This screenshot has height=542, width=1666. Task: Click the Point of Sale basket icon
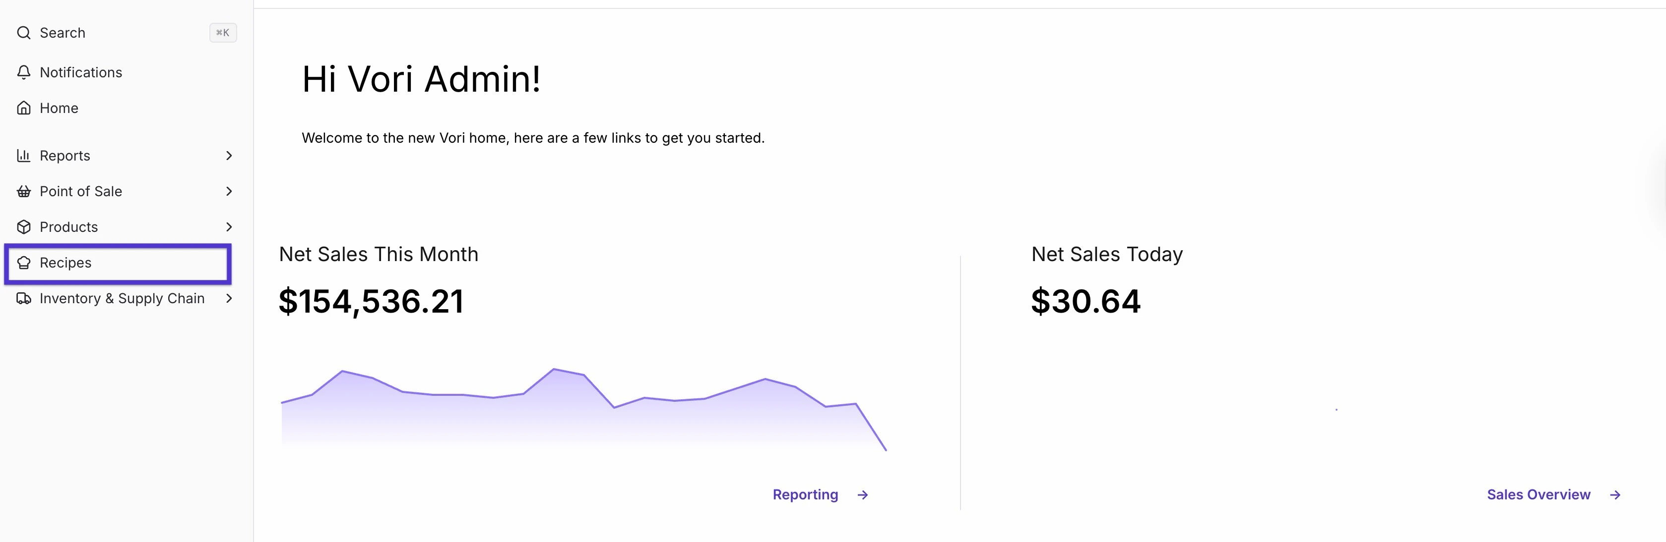[x=24, y=191]
